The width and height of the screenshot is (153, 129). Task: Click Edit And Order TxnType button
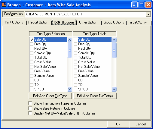(50, 96)
